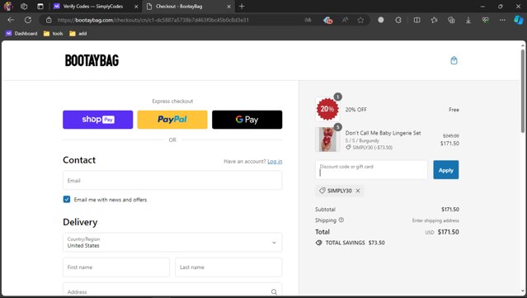Uncheck Email me with news and offers
This screenshot has height=298, width=527.
click(x=67, y=200)
